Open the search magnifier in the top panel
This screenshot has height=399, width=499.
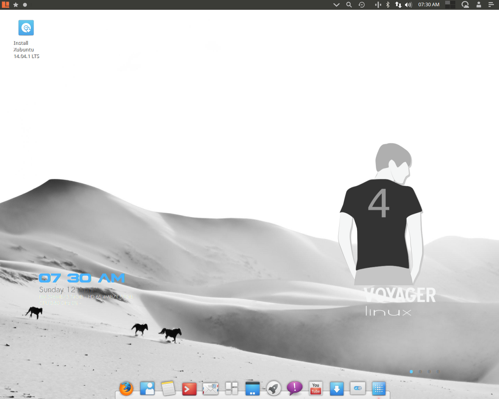pos(349,5)
